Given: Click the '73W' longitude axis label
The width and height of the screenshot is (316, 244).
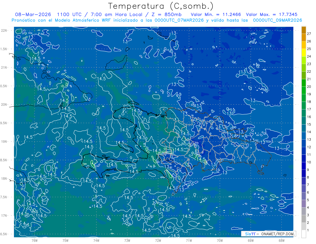Looking at the screenshot, I should point(127,241).
